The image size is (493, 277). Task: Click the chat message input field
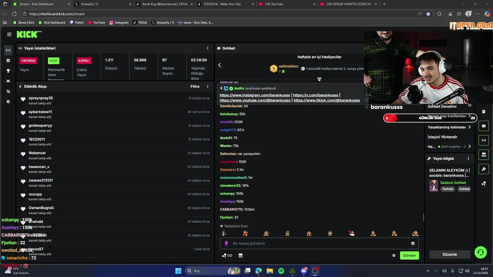(x=319, y=243)
